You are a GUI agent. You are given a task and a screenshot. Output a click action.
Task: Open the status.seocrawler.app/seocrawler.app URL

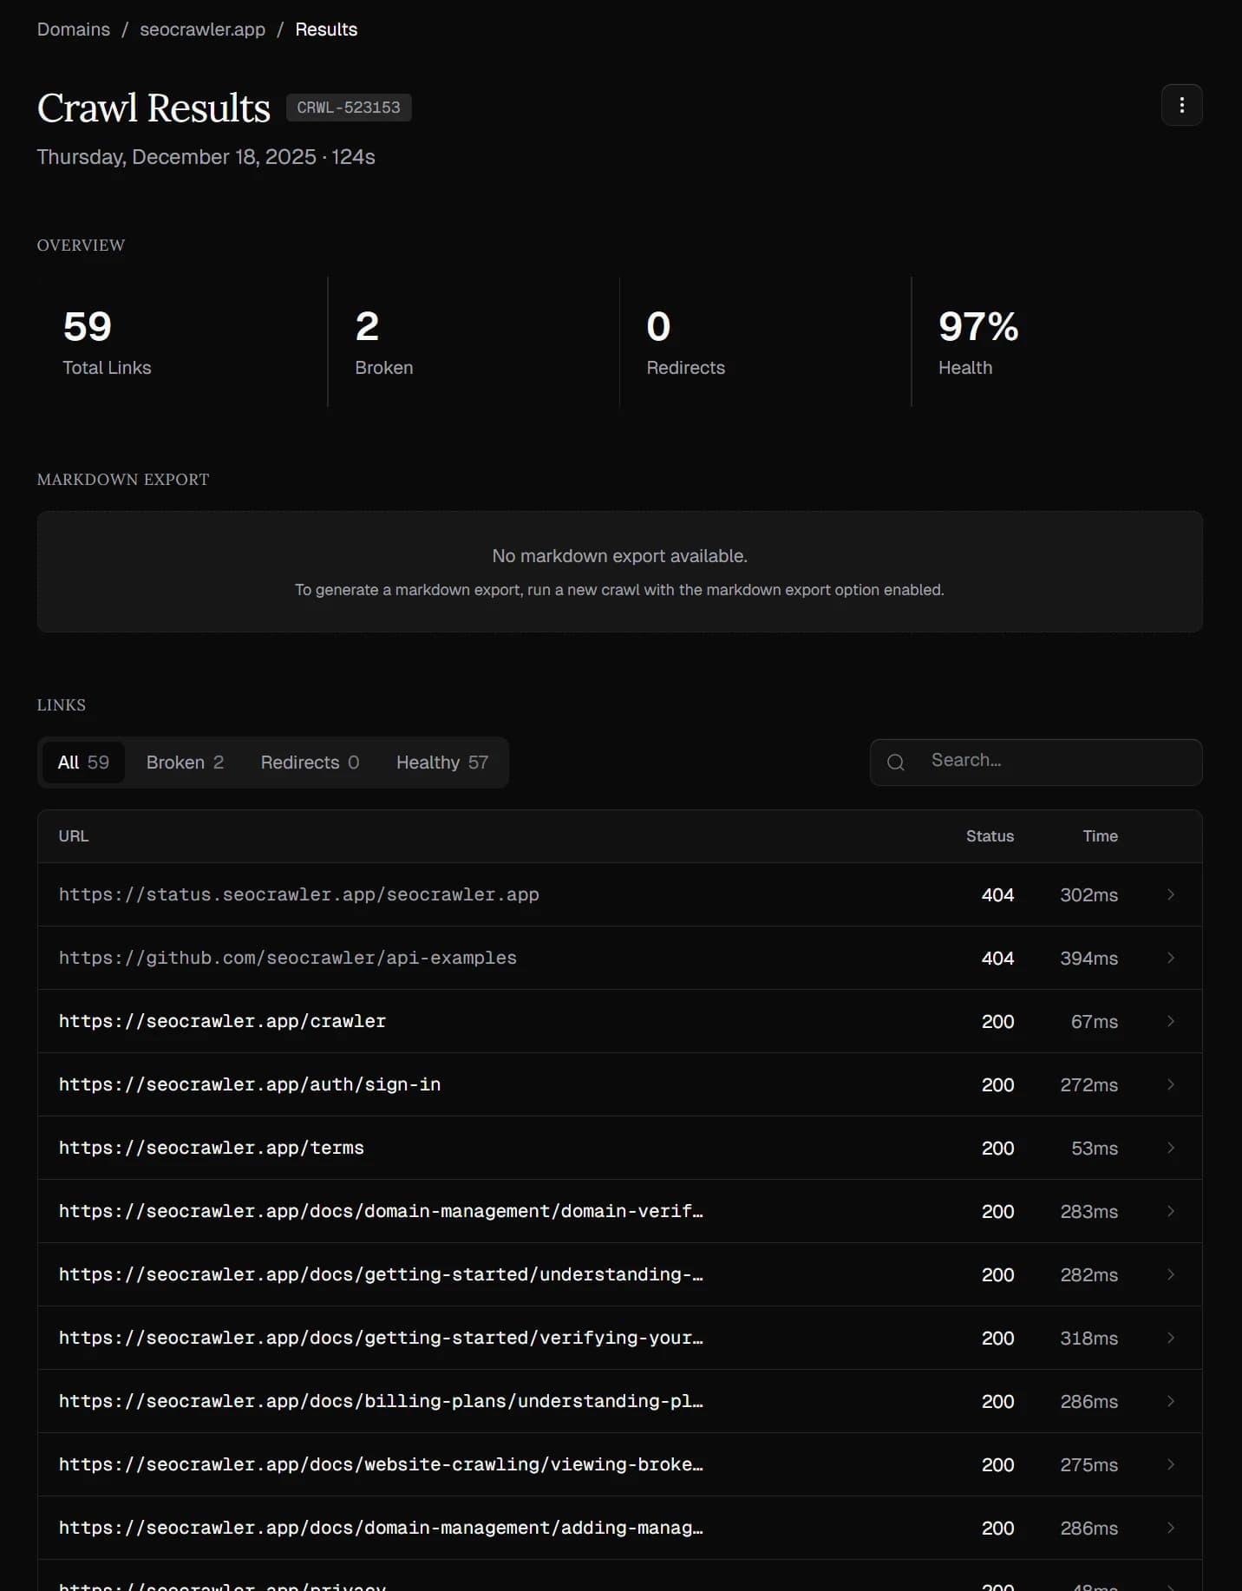coord(298,894)
